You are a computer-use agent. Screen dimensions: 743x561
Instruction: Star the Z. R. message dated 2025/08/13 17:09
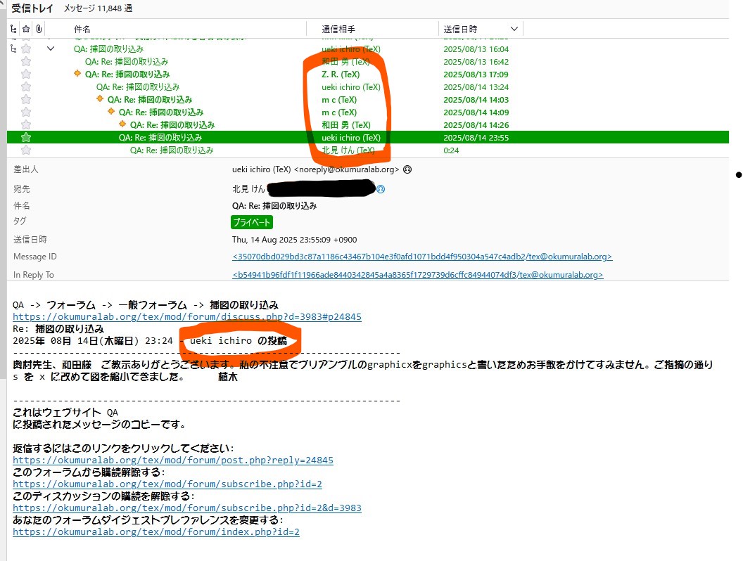click(x=26, y=75)
